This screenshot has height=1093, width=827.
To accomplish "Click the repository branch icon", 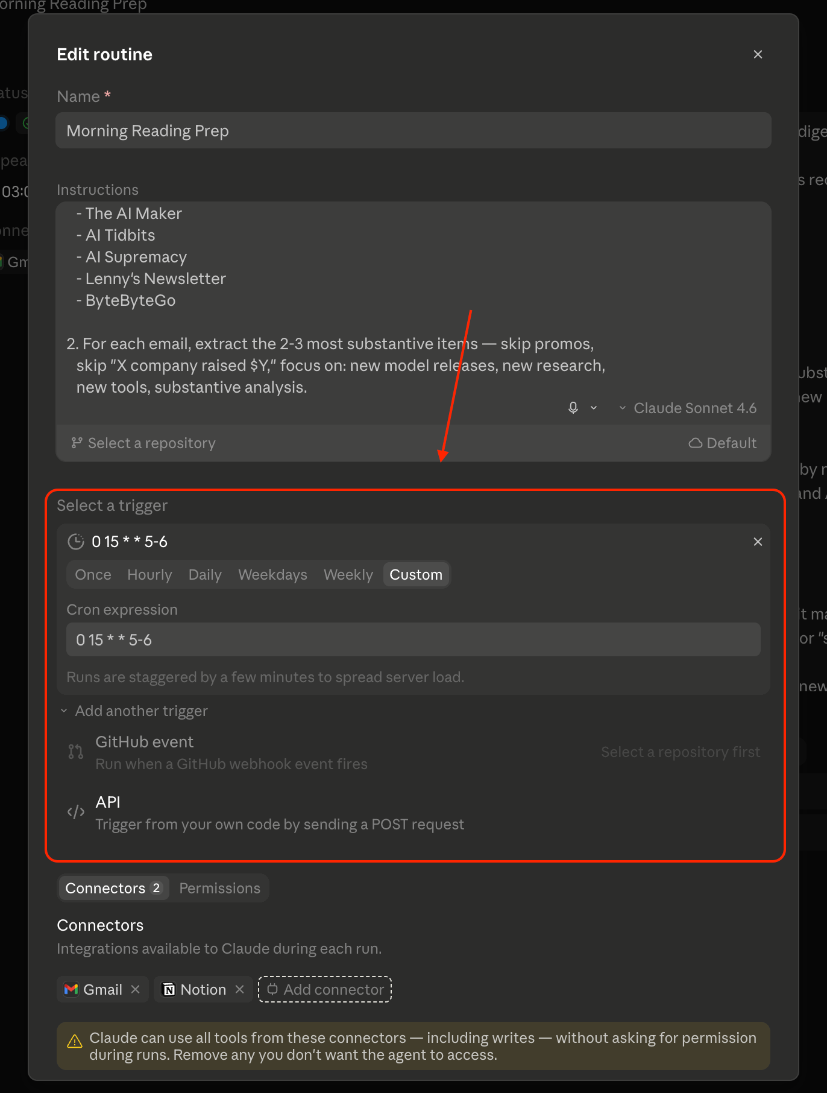I will [77, 443].
